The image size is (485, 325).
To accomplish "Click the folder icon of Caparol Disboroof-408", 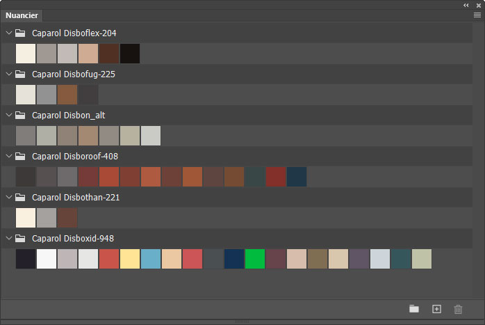I will [x=20, y=157].
